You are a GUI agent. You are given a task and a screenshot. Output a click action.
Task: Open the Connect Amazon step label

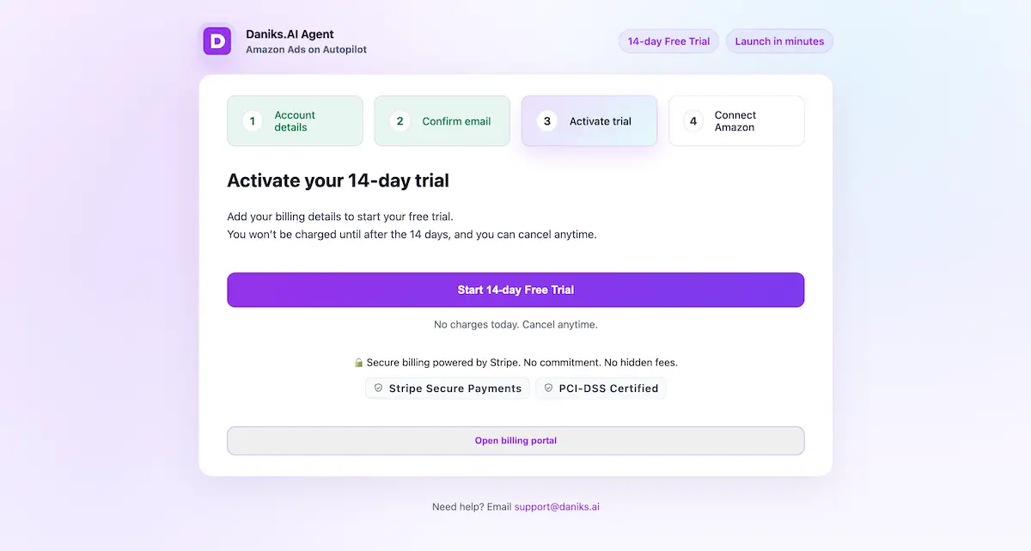(735, 121)
